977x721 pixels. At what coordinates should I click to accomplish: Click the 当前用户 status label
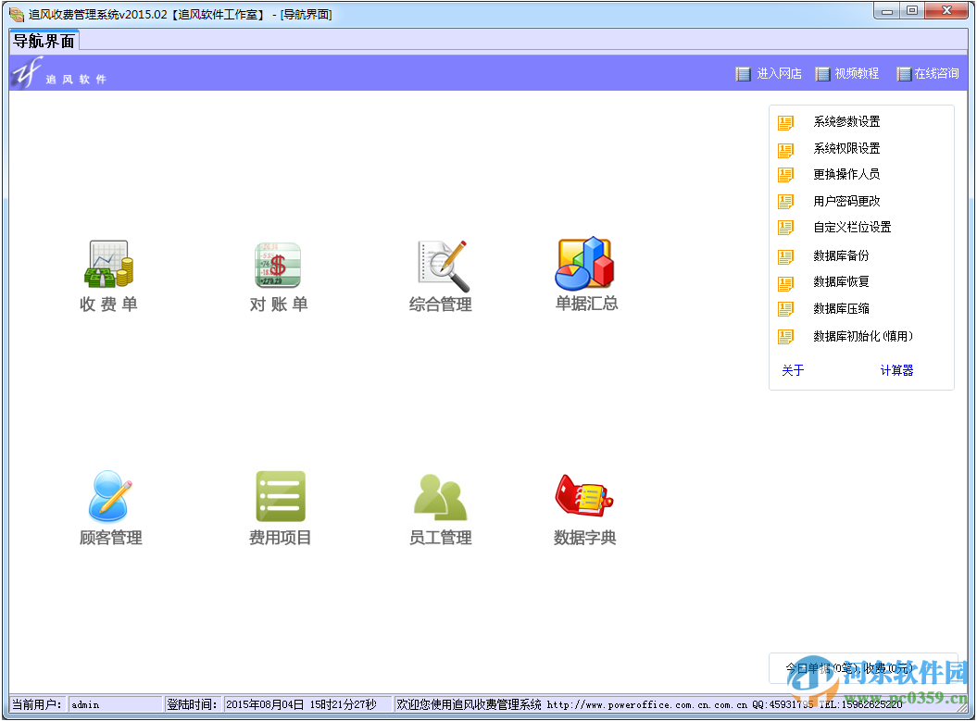(37, 704)
